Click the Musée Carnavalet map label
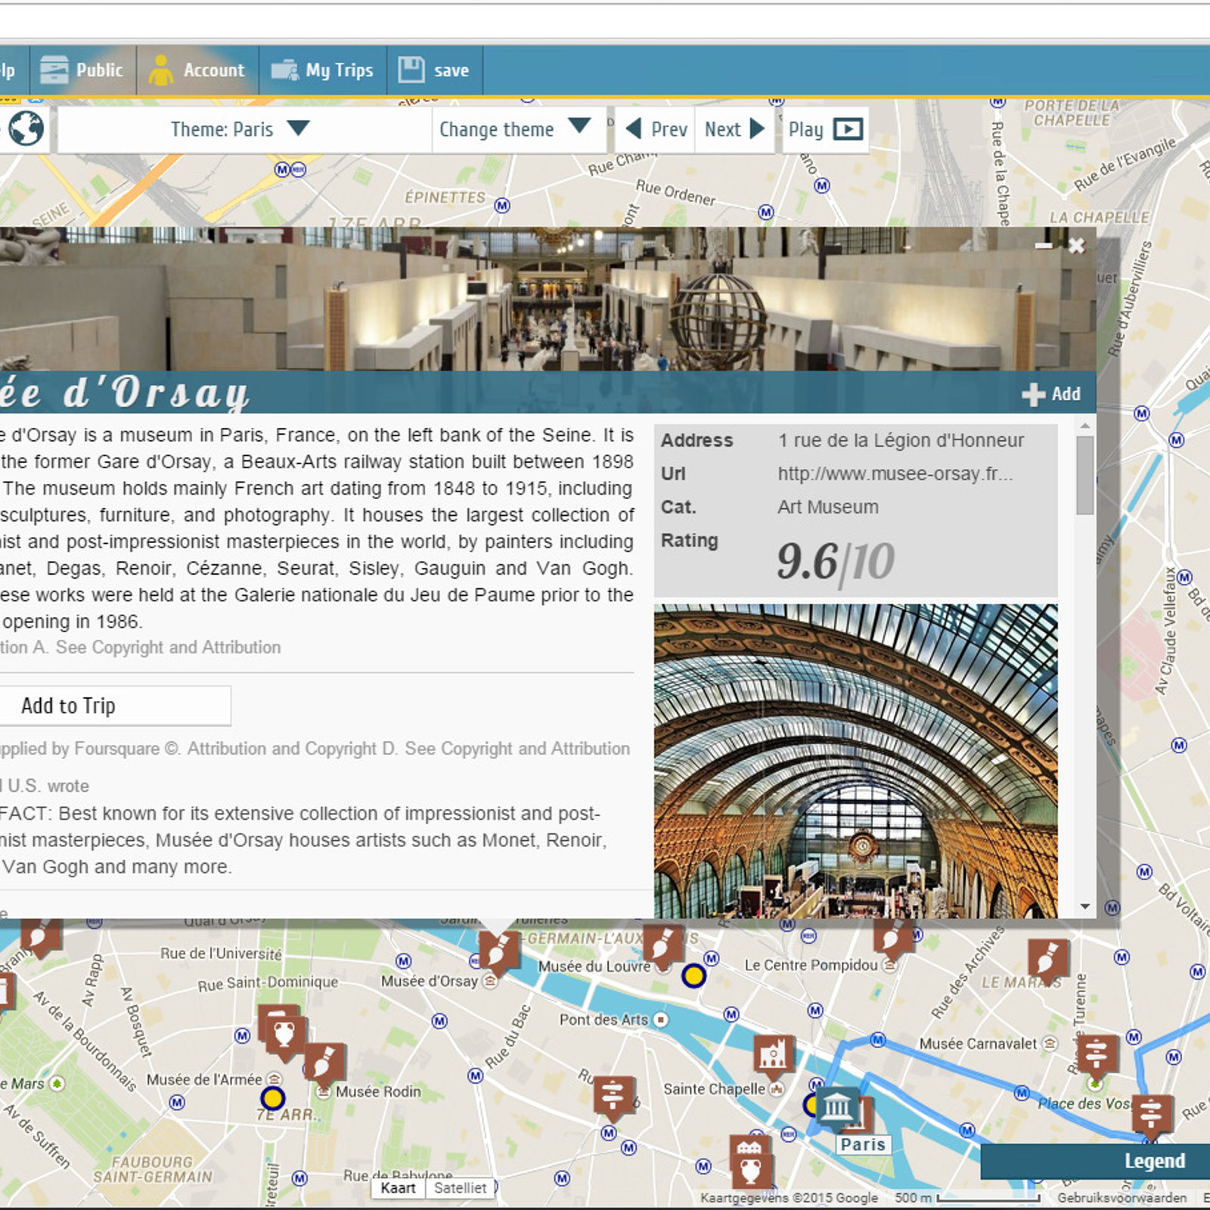The width and height of the screenshot is (1210, 1210). tap(978, 1044)
